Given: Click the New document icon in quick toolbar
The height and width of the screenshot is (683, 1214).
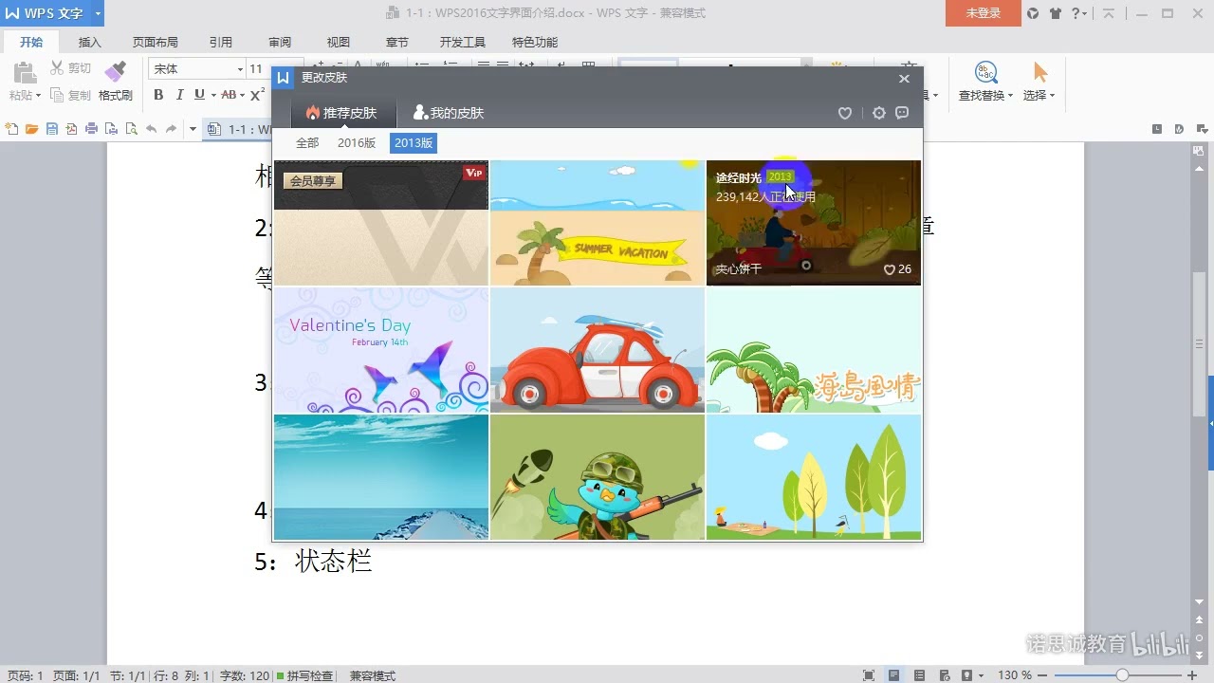Looking at the screenshot, I should [11, 129].
